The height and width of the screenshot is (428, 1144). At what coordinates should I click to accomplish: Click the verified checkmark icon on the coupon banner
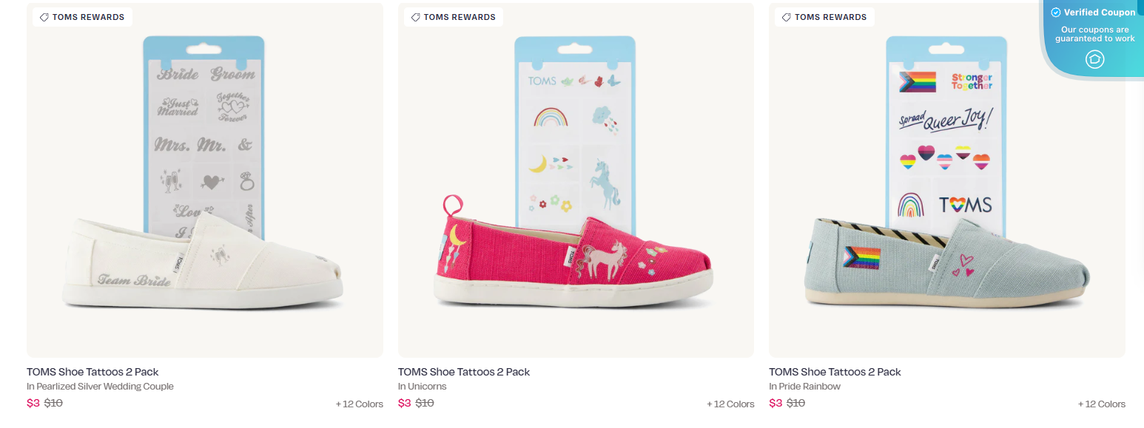tap(1055, 12)
